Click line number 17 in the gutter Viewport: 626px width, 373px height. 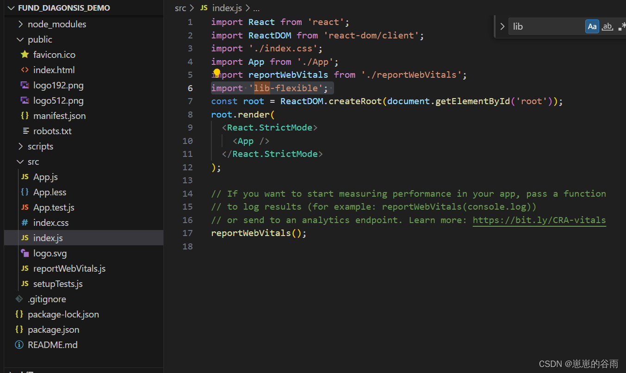click(x=187, y=233)
